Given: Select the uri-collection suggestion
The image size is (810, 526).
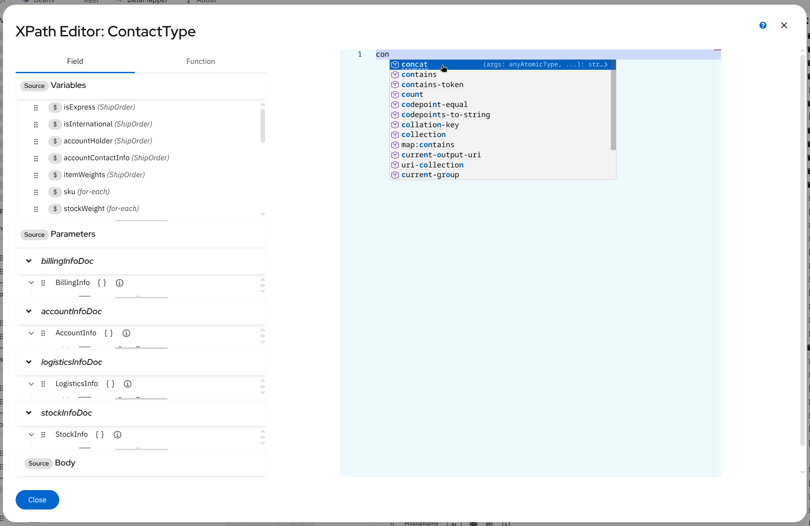Looking at the screenshot, I should pos(500,165).
